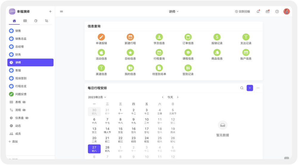Switch to the table view sidebar tab

pos(25,21)
